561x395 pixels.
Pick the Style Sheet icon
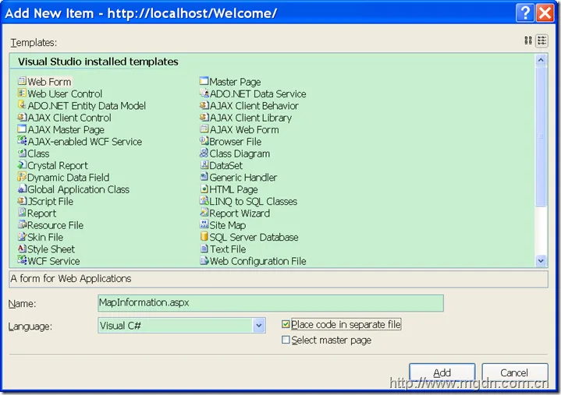tap(22, 249)
